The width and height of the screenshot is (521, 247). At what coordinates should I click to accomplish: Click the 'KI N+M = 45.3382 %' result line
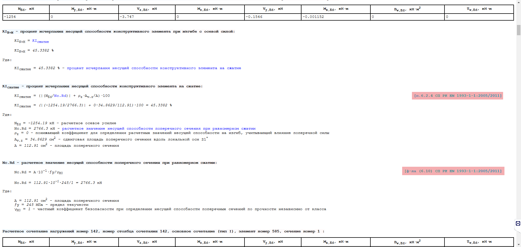tap(34, 50)
